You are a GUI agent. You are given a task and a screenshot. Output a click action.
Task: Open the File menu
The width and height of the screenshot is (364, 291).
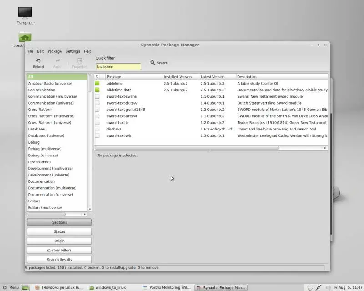tap(30, 51)
